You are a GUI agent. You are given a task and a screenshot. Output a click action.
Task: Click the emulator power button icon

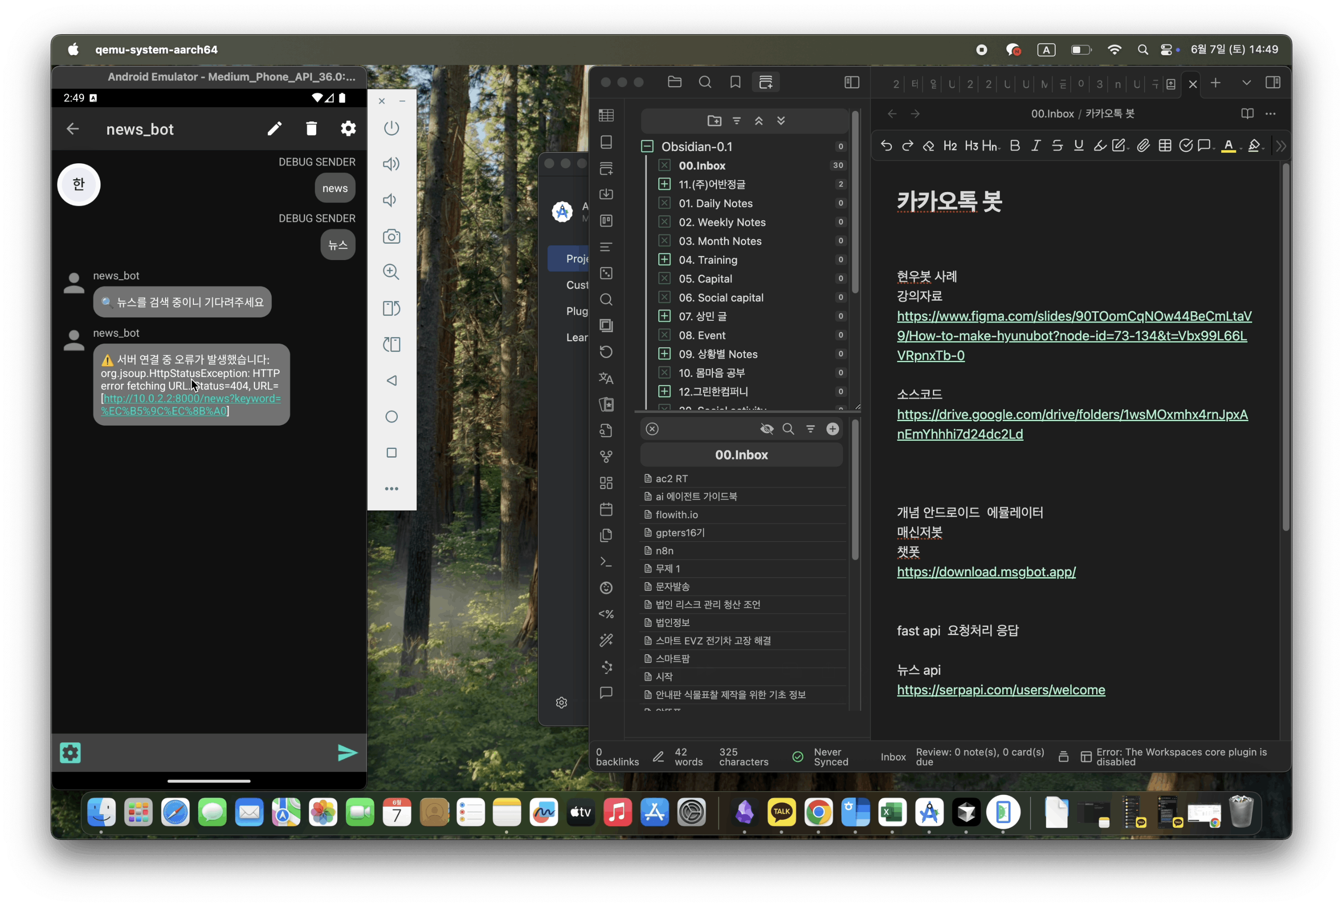pyautogui.click(x=391, y=128)
